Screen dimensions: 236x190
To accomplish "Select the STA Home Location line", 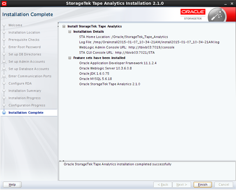I will click(x=123, y=37).
